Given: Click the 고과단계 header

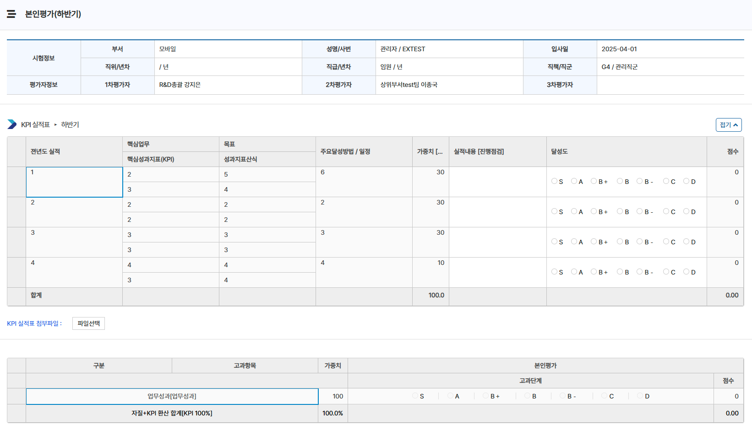Looking at the screenshot, I should pos(530,381).
